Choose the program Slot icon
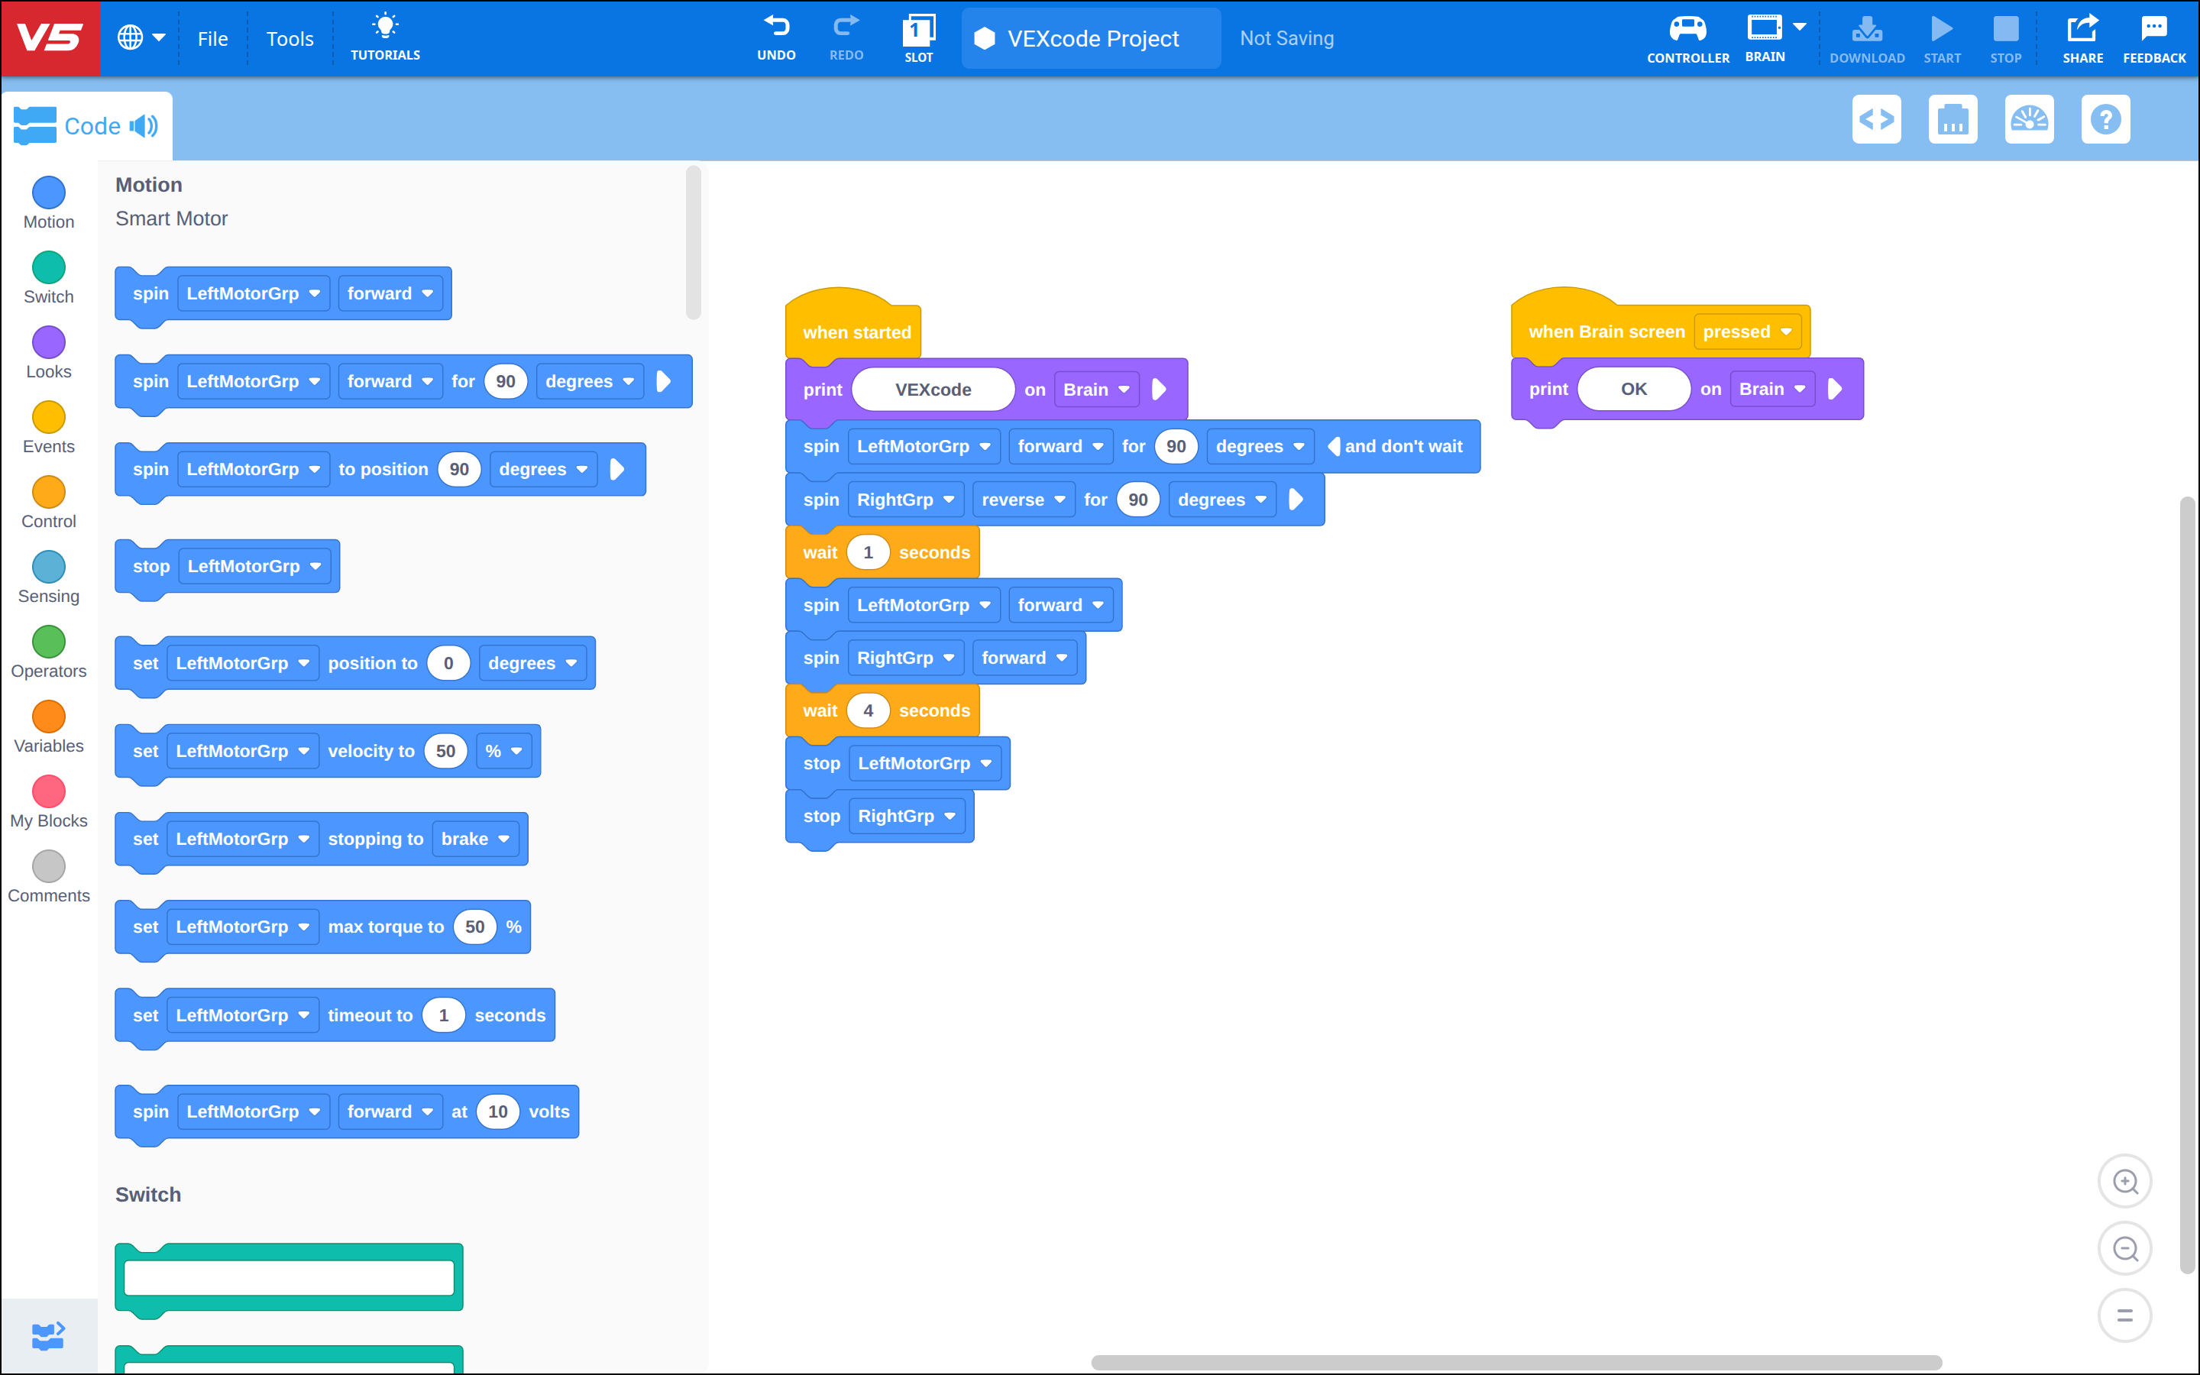The height and width of the screenshot is (1375, 2200). tap(918, 38)
